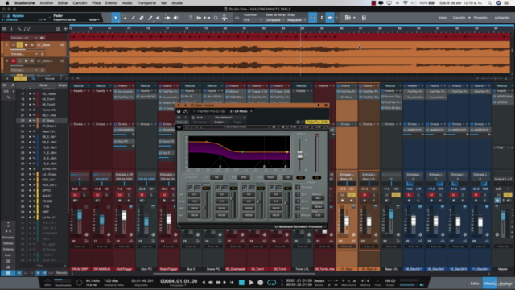Click the timeline ruler at bar 90

coord(418,29)
